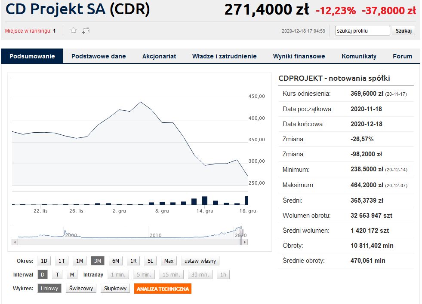Open the 'ustaw własny' custom period option
This screenshot has height=304, width=422.
tap(200, 261)
